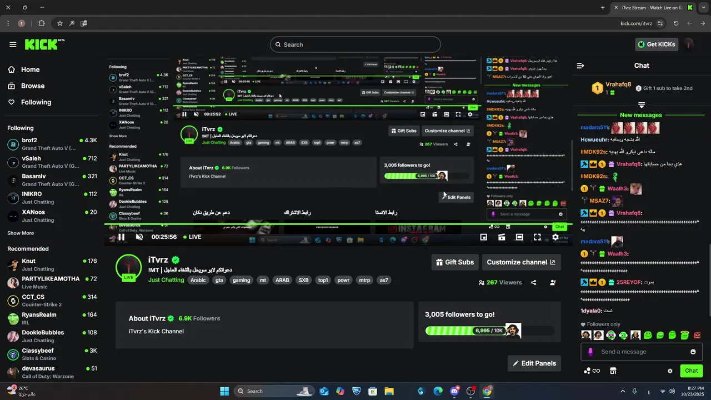Viewport: 711px width, 400px height.
Task: Click the green Chat send button
Action: (x=692, y=371)
